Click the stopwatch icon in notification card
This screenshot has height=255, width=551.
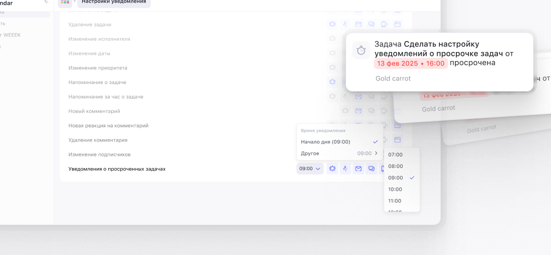(361, 50)
